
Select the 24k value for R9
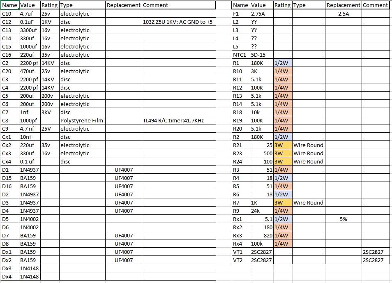pos(262,211)
